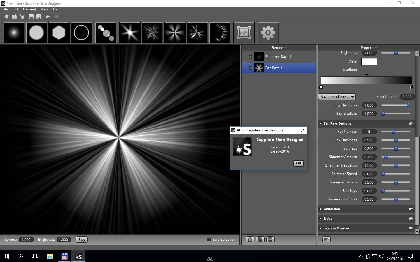420x262 pixels.
Task: Expand the Texture Overlay section
Action: coord(320,228)
